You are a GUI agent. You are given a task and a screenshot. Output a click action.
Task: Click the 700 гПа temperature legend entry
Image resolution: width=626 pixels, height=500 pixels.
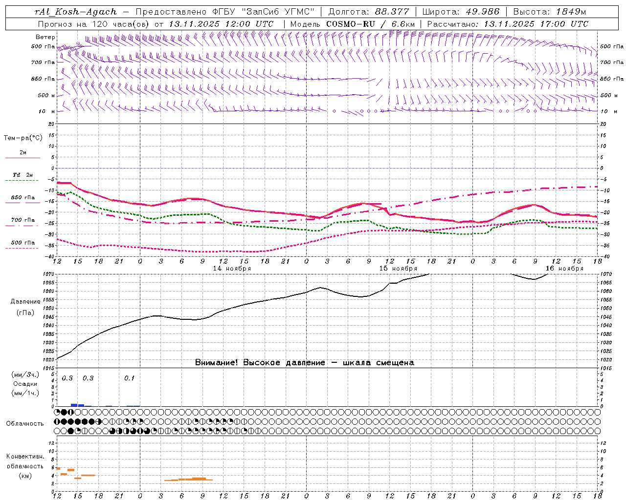pyautogui.click(x=23, y=220)
